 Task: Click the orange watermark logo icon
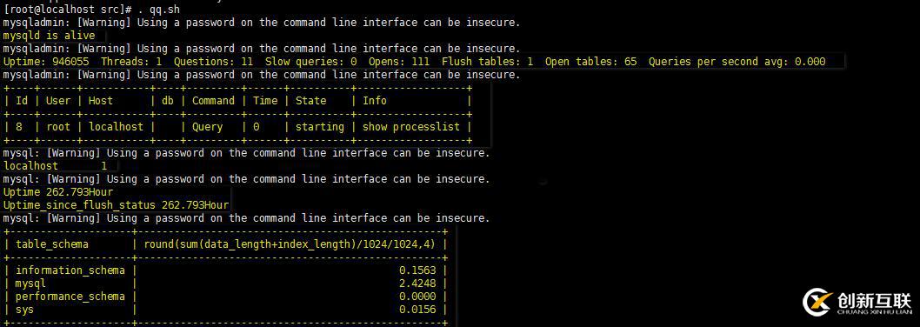click(x=817, y=303)
